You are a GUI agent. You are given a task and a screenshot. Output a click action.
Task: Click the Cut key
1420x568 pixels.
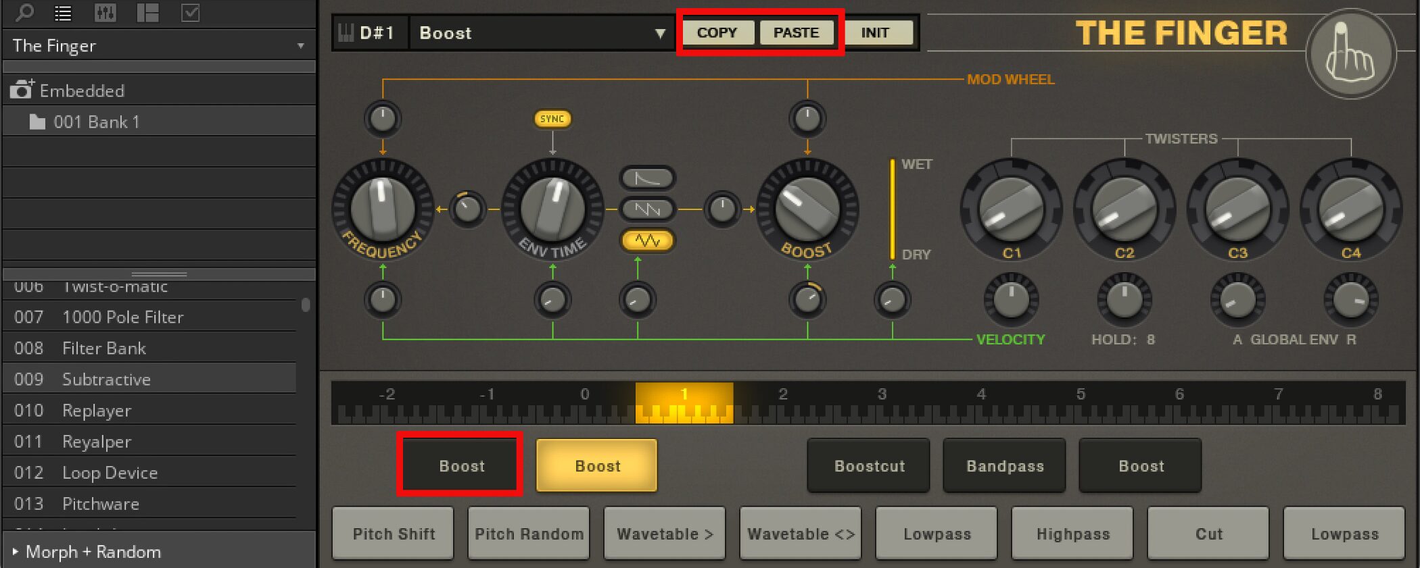pos(1208,534)
